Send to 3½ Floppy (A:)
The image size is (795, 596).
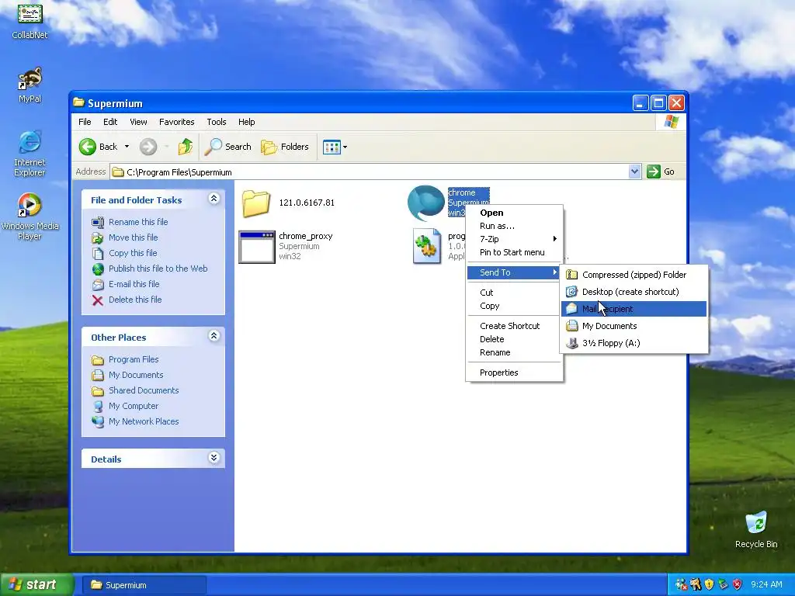click(634, 343)
